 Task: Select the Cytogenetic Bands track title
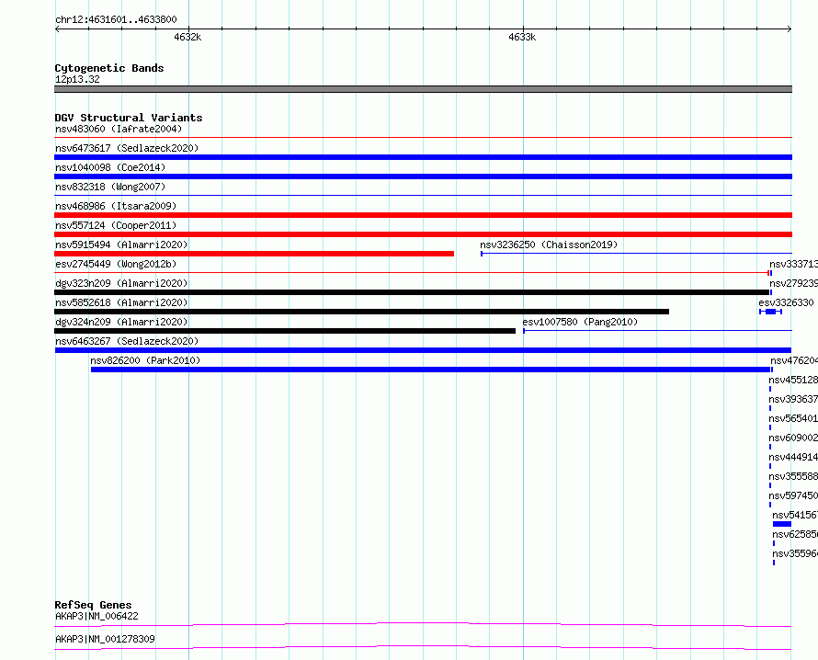pyautogui.click(x=109, y=68)
